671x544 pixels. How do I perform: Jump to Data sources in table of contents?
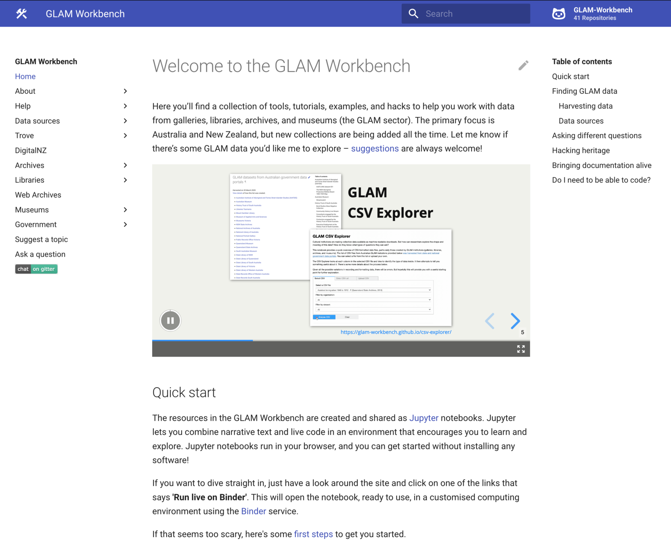point(581,121)
